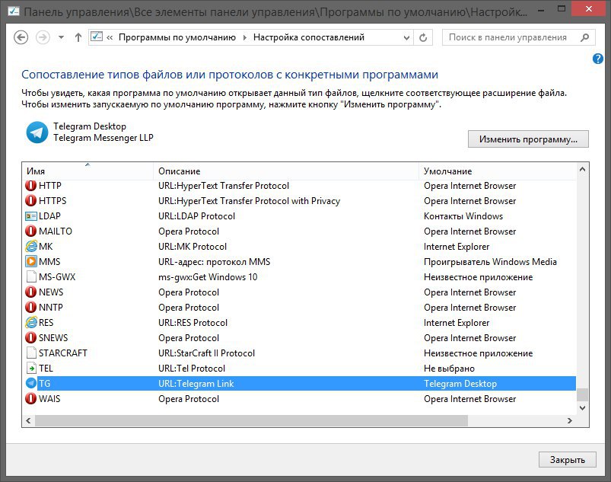
Task: Click the Изменить программу button
Action: coord(528,139)
